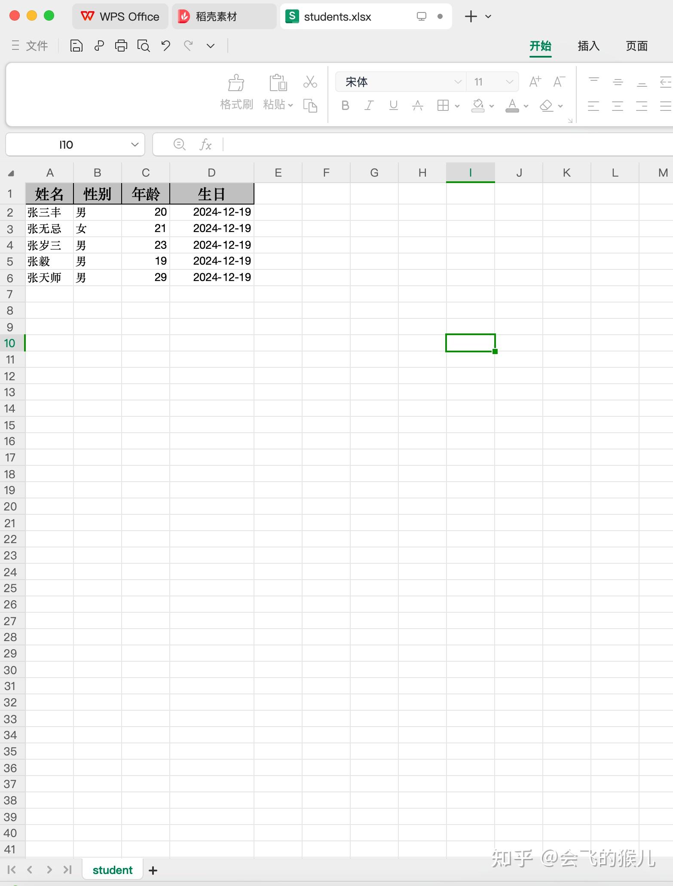Open the Borders dropdown arrow
673x886 pixels.
point(457,106)
